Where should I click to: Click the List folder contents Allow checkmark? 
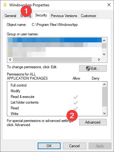click(x=76, y=103)
